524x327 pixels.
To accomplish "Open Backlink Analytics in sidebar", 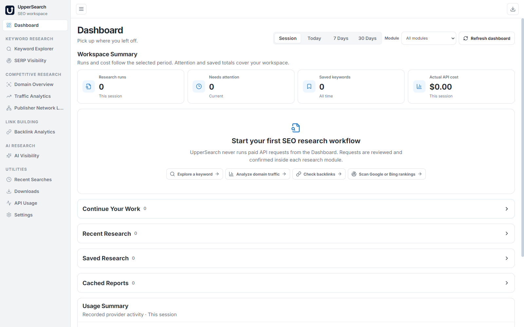I will click(35, 132).
